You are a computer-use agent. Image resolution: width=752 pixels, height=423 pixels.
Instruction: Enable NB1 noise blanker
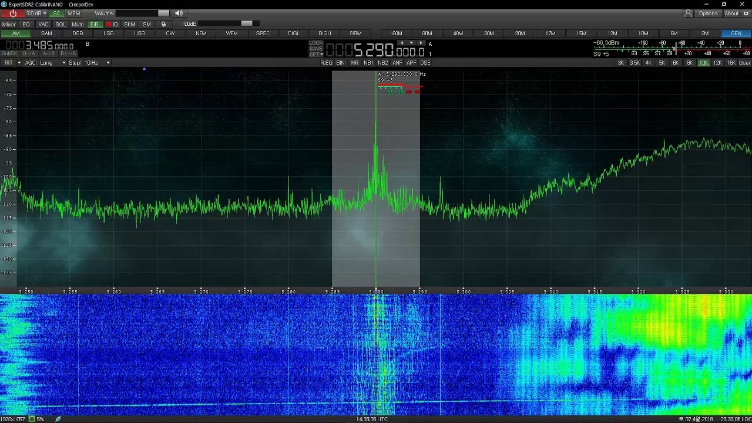tap(368, 63)
